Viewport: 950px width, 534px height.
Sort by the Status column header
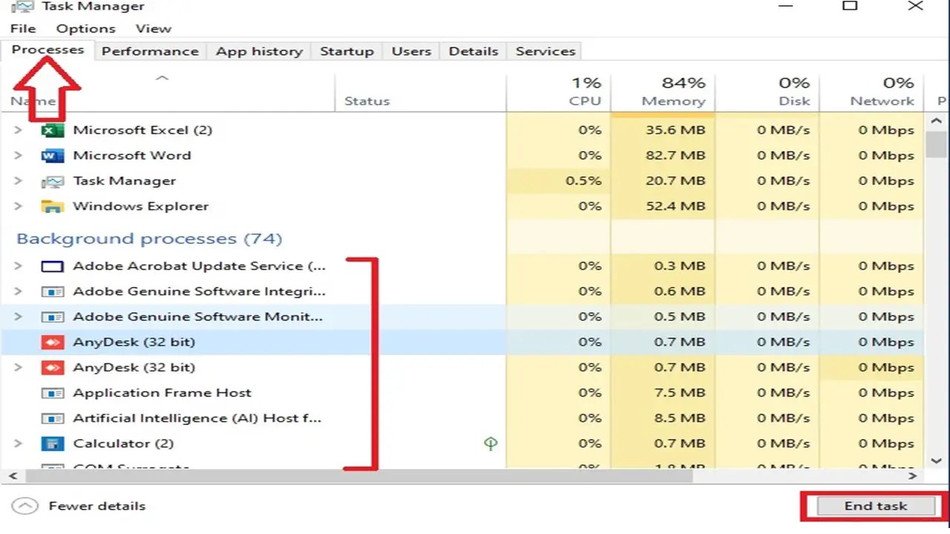pos(420,92)
